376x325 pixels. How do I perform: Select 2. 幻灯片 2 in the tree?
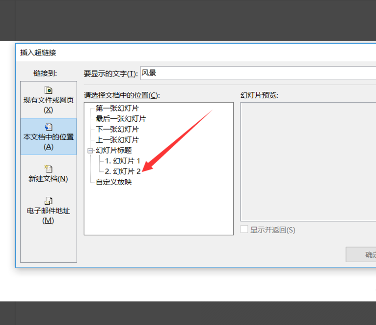coord(123,171)
